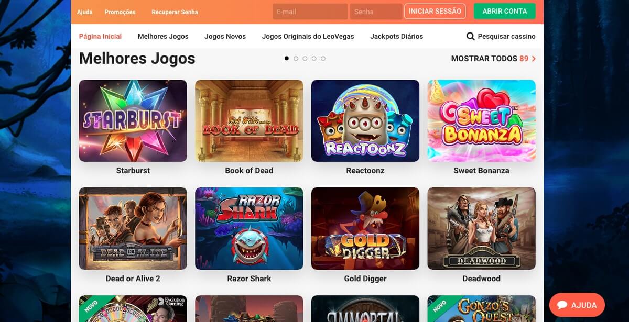
Task: Expand Mostrar Todos 89 chevron arrow
Action: 534,59
